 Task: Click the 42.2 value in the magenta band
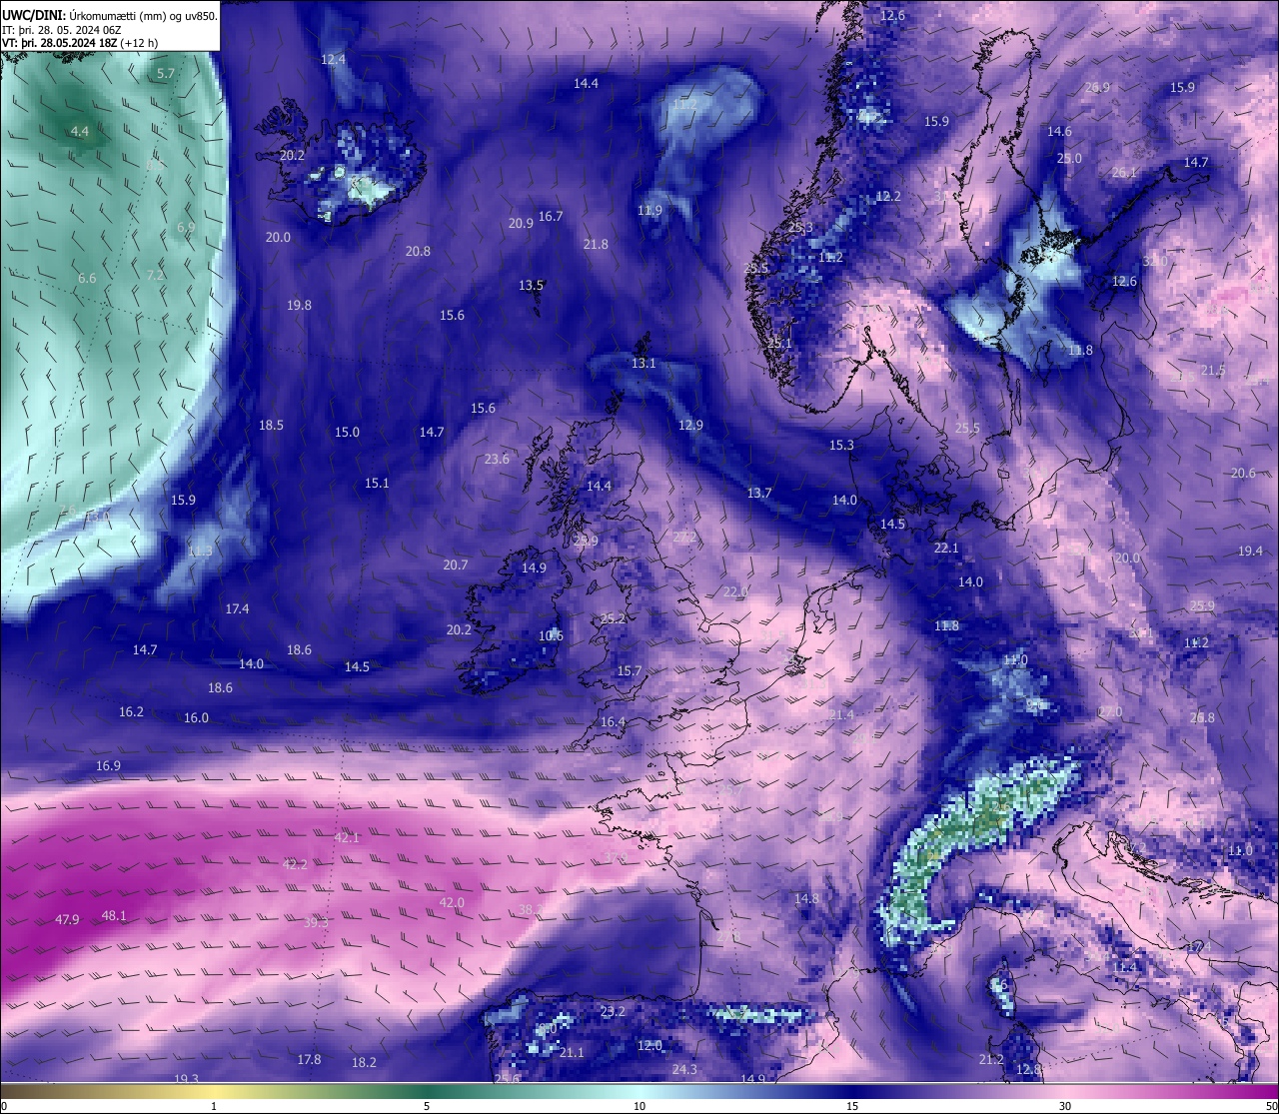[x=295, y=864]
